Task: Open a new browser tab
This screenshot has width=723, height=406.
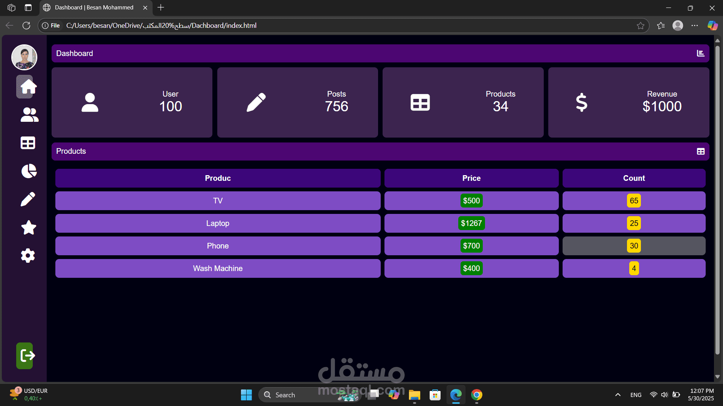Action: point(161,8)
